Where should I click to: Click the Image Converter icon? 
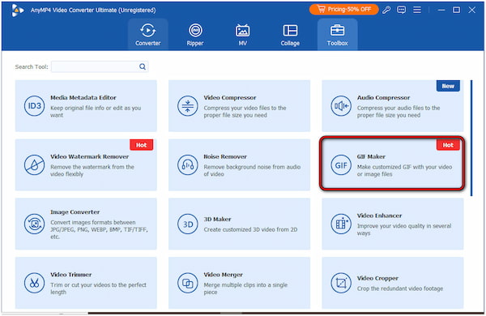click(x=34, y=224)
